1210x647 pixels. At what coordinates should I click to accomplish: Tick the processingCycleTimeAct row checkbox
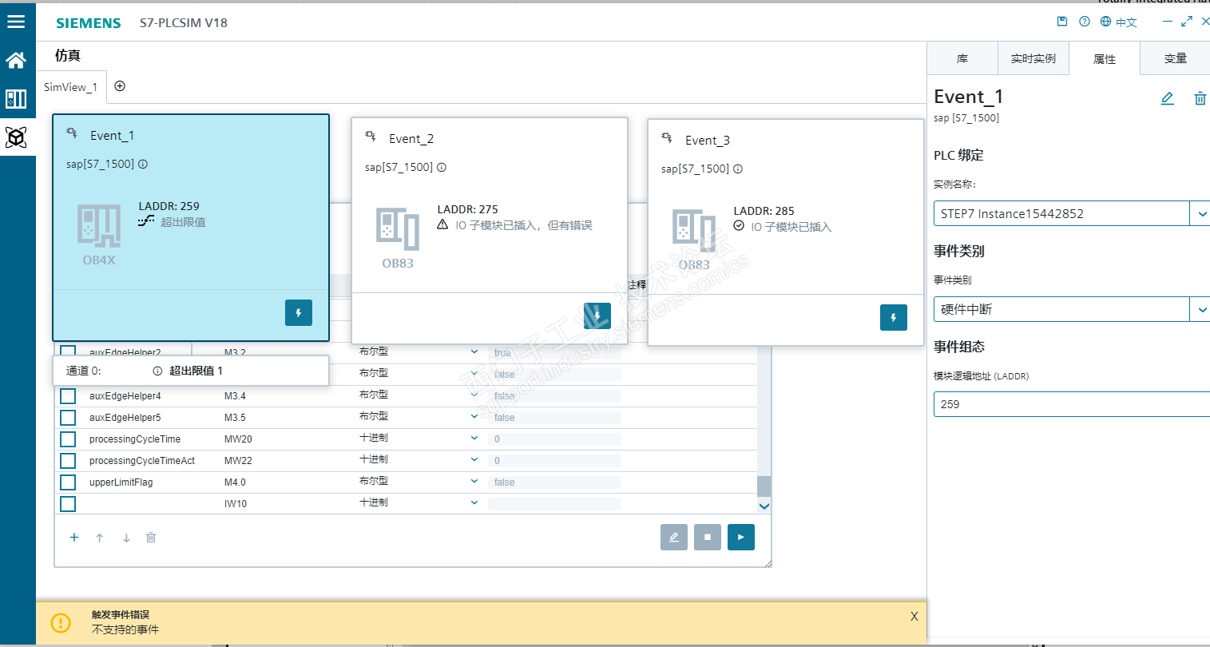click(68, 461)
